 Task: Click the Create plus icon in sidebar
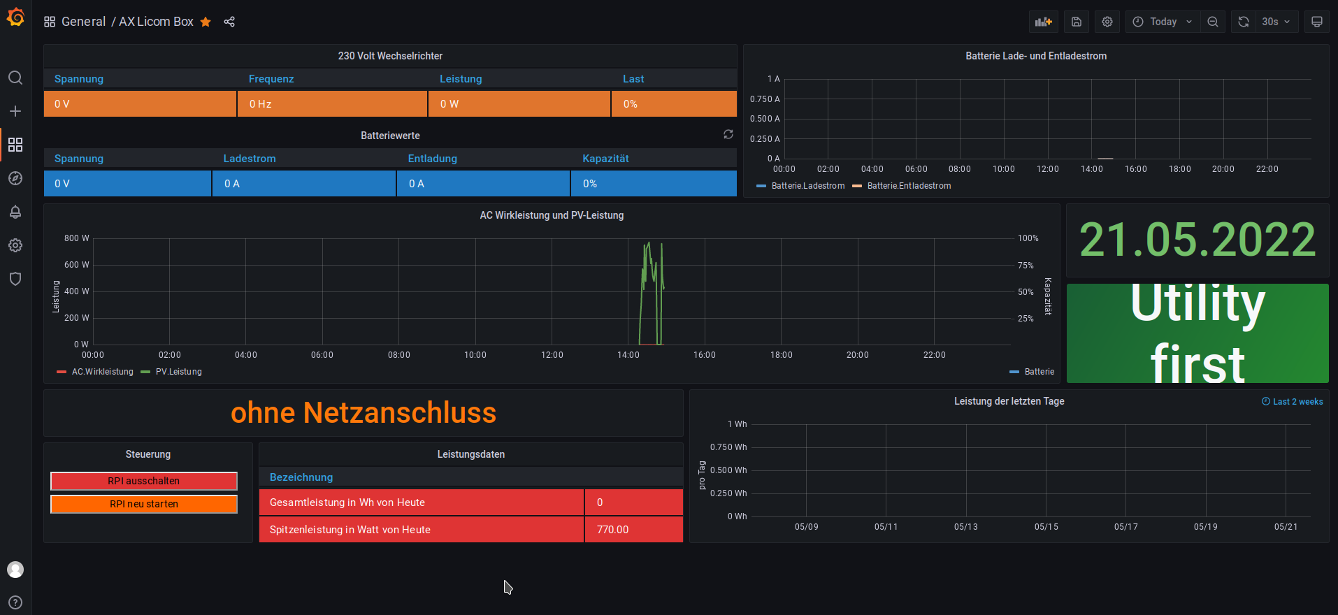point(15,111)
